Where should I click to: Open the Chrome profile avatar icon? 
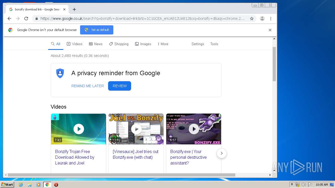pos(262,19)
